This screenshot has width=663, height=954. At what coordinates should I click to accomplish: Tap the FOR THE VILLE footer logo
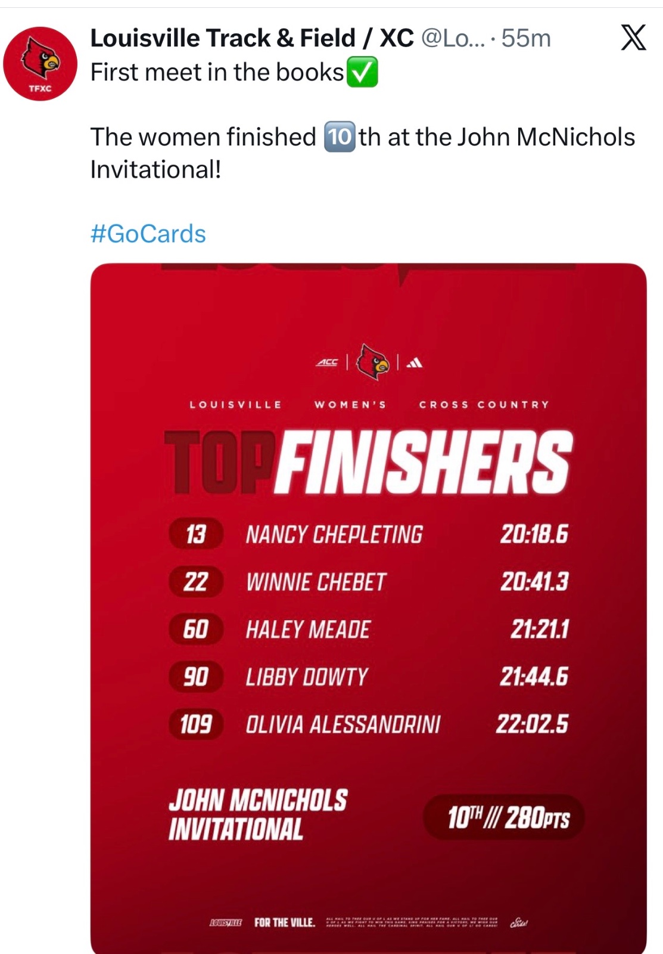[285, 922]
